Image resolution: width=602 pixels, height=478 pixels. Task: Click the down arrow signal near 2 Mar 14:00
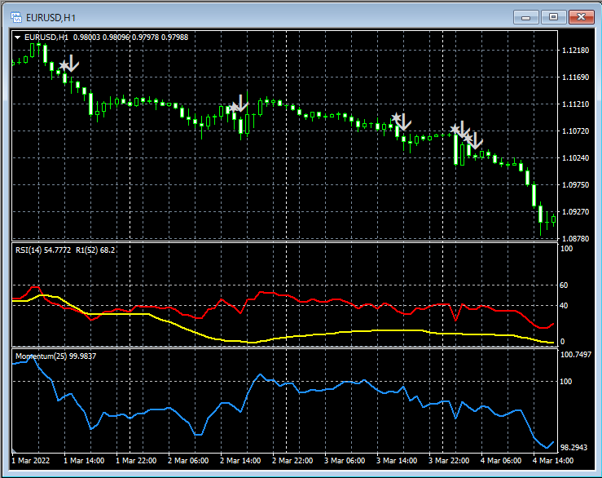point(241,103)
